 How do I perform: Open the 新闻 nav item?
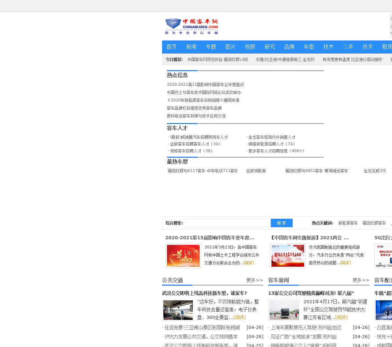pos(191,47)
